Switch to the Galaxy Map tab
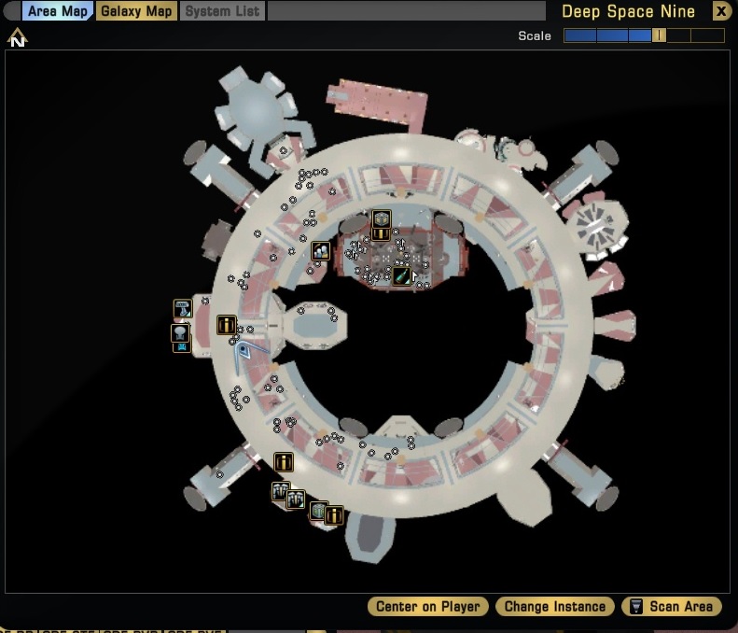 [136, 11]
